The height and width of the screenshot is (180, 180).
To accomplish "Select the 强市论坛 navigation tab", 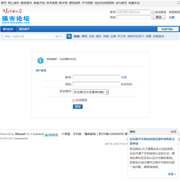I will tap(8, 29).
